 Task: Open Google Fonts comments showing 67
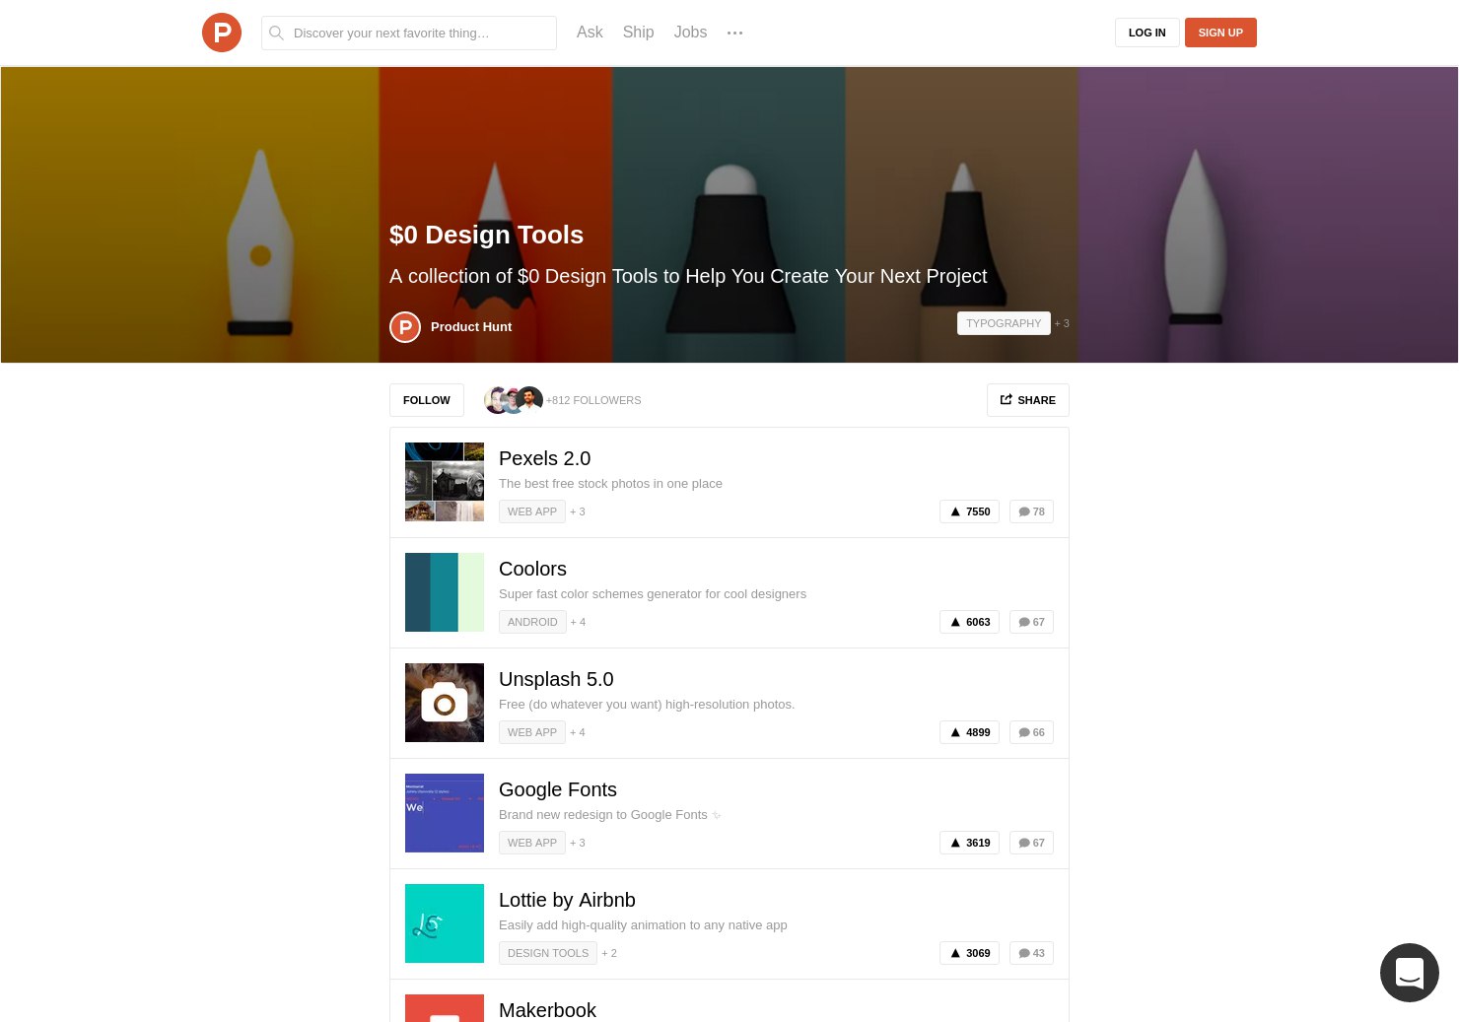pos(1031,843)
